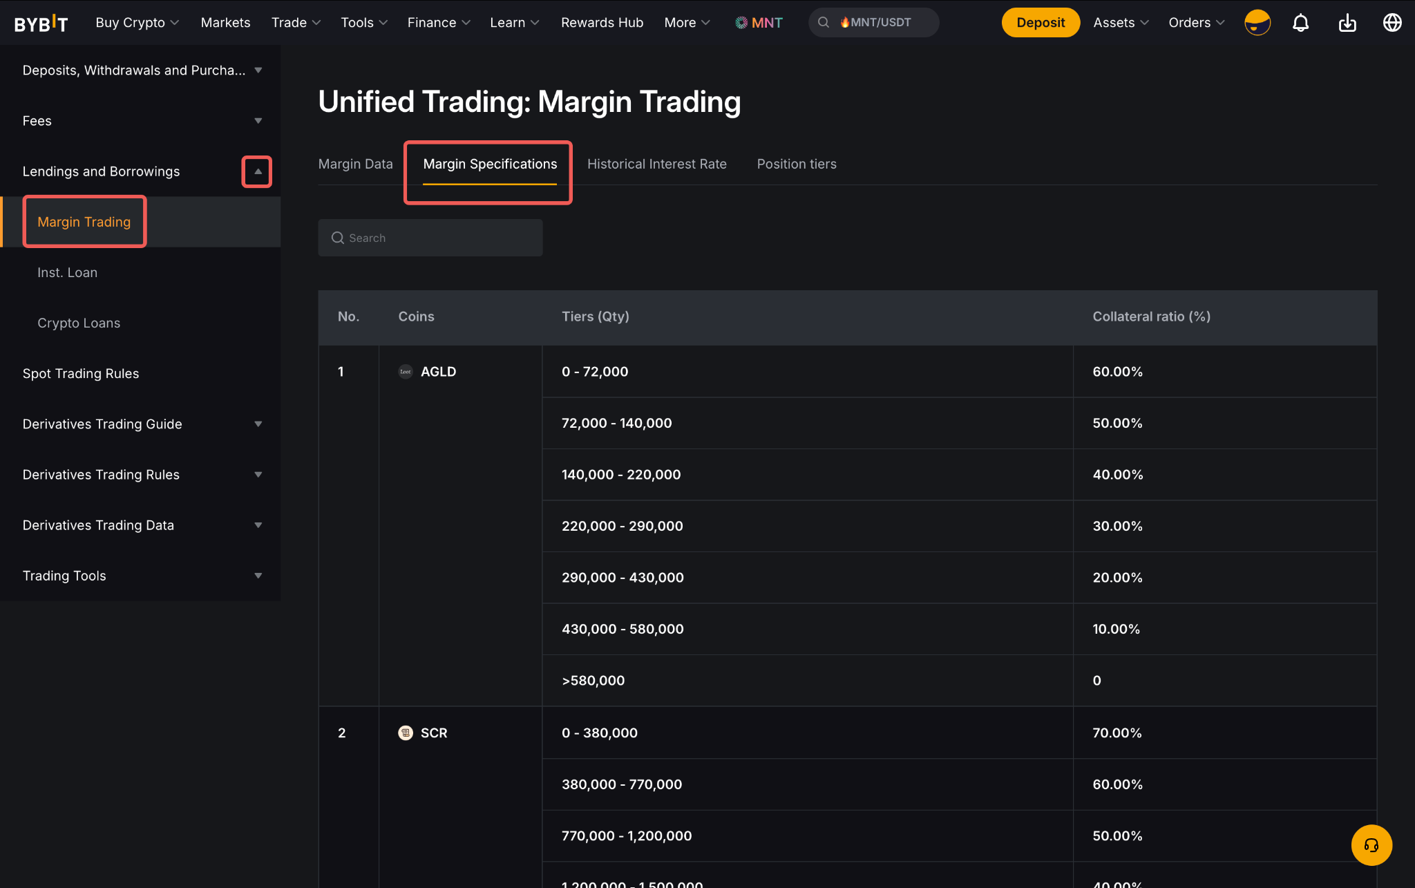Expand Derivatives Trading Guide section
Image resolution: width=1415 pixels, height=888 pixels.
257,424
